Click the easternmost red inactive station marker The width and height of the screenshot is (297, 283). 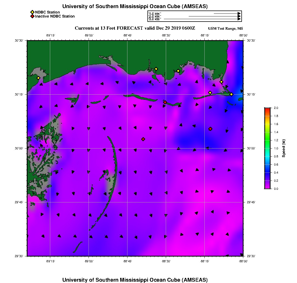pyautogui.click(x=210, y=129)
